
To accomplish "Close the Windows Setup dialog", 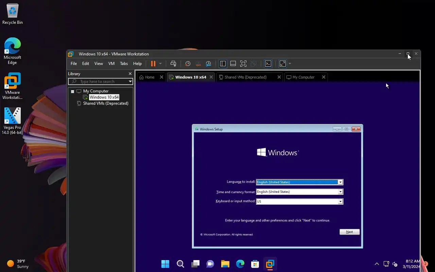I will pyautogui.click(x=356, y=129).
